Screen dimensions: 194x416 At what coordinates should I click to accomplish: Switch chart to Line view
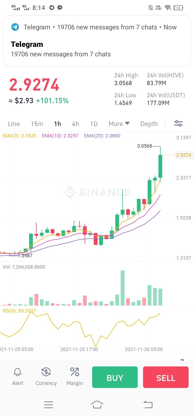pyautogui.click(x=14, y=124)
